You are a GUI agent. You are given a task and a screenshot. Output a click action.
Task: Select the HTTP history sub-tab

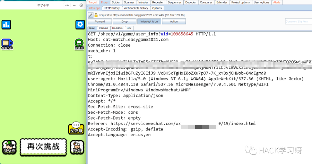[x=112, y=8]
